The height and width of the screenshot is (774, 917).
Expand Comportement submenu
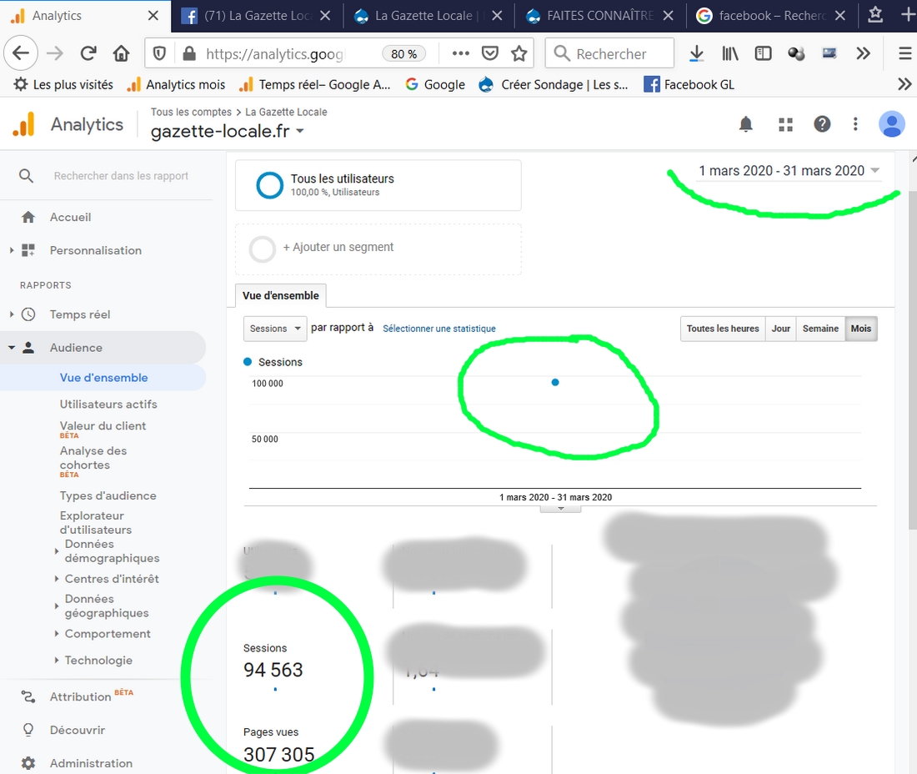coord(56,634)
